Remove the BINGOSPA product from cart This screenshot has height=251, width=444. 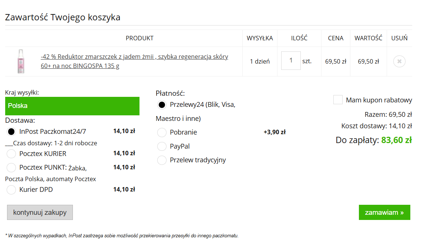tap(399, 61)
